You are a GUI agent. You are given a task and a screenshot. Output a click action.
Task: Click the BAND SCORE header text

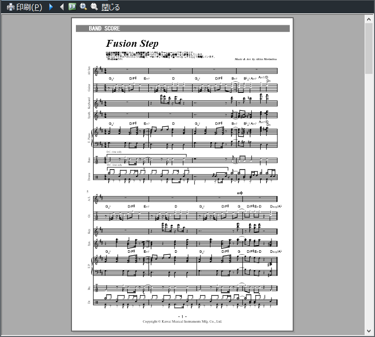tap(104, 29)
